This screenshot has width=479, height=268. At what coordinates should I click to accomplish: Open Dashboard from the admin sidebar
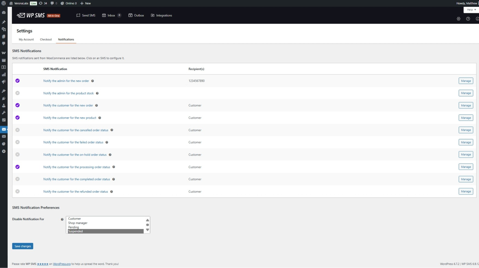(4, 13)
